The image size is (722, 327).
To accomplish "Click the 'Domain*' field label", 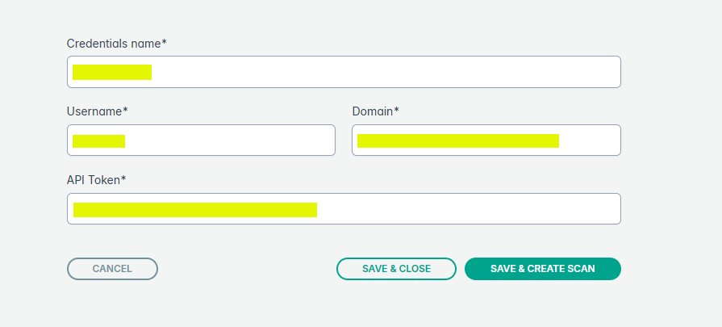I will point(375,111).
